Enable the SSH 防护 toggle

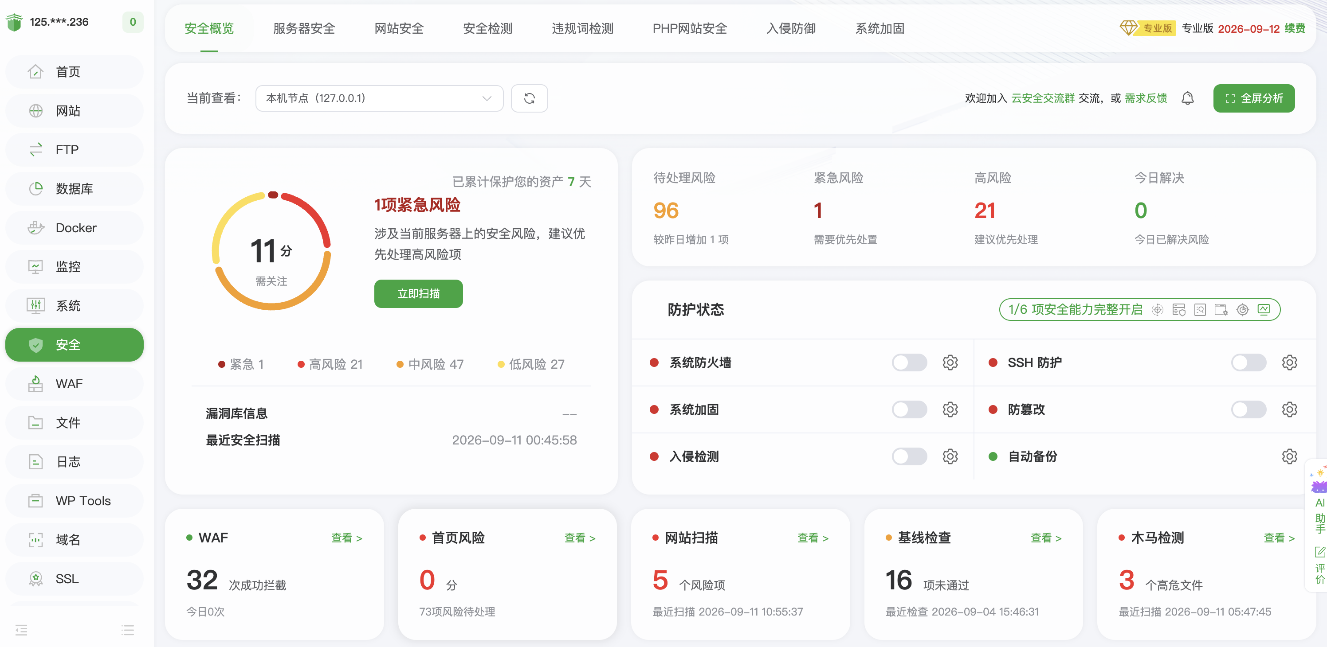[1248, 362]
